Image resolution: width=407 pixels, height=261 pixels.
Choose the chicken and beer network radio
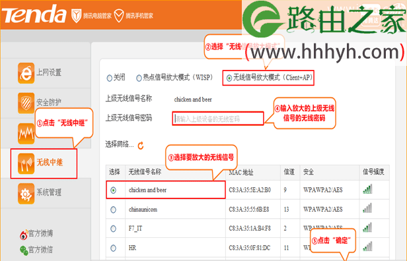click(113, 190)
